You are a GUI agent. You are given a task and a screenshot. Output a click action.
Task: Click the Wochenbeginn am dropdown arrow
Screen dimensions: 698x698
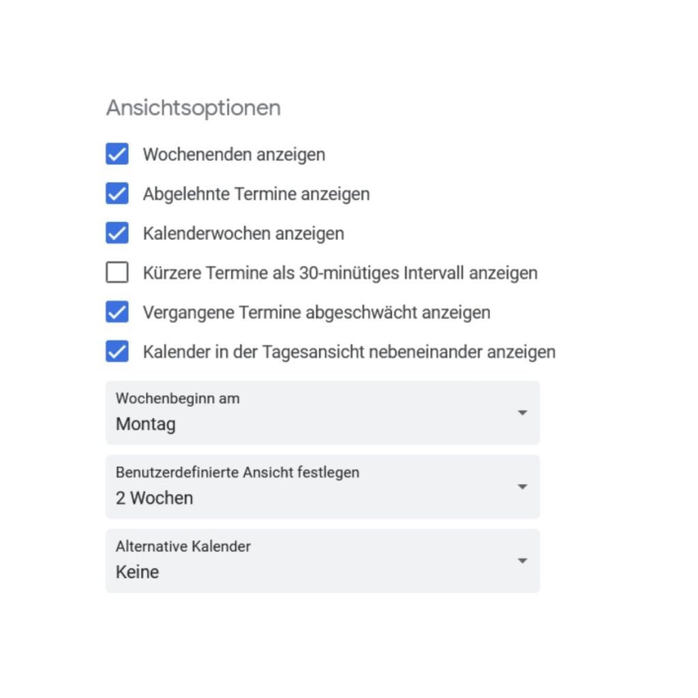[x=523, y=412]
